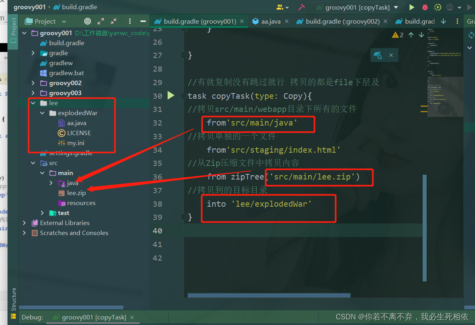Close the aa.java tab
475x325 pixels.
pyautogui.click(x=287, y=22)
